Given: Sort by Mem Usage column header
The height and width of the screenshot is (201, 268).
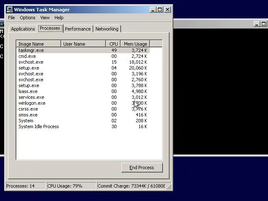Looking at the screenshot, I should click(x=135, y=44).
